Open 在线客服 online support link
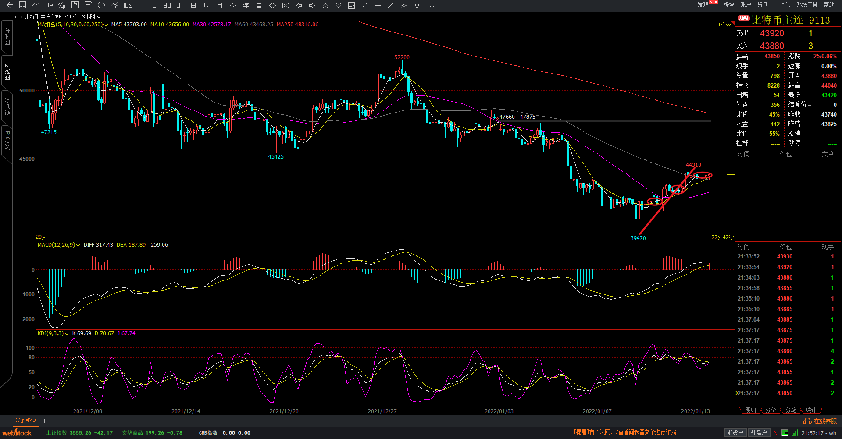 pyautogui.click(x=820, y=421)
